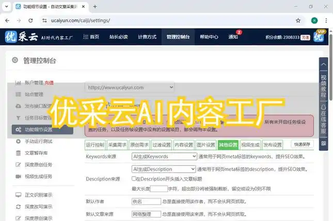Click the 深度原创演示 edit icon
The height and width of the screenshot is (221, 333).
point(18,218)
